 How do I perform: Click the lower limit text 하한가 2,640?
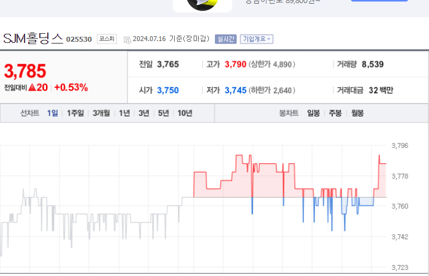point(272,90)
